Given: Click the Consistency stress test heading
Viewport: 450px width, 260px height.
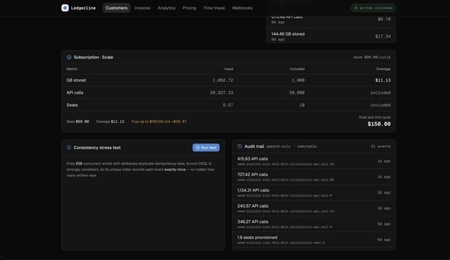Looking at the screenshot, I should pyautogui.click(x=97, y=148).
